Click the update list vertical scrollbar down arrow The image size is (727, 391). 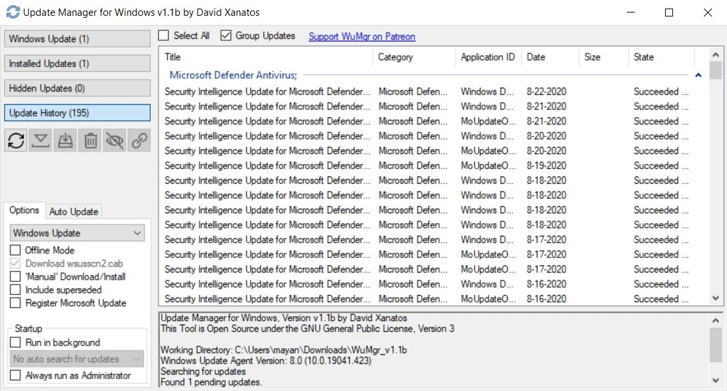716,298
